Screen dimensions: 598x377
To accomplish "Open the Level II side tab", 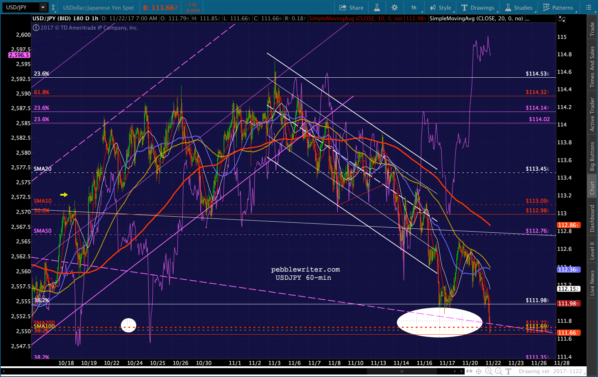I will pos(592,251).
